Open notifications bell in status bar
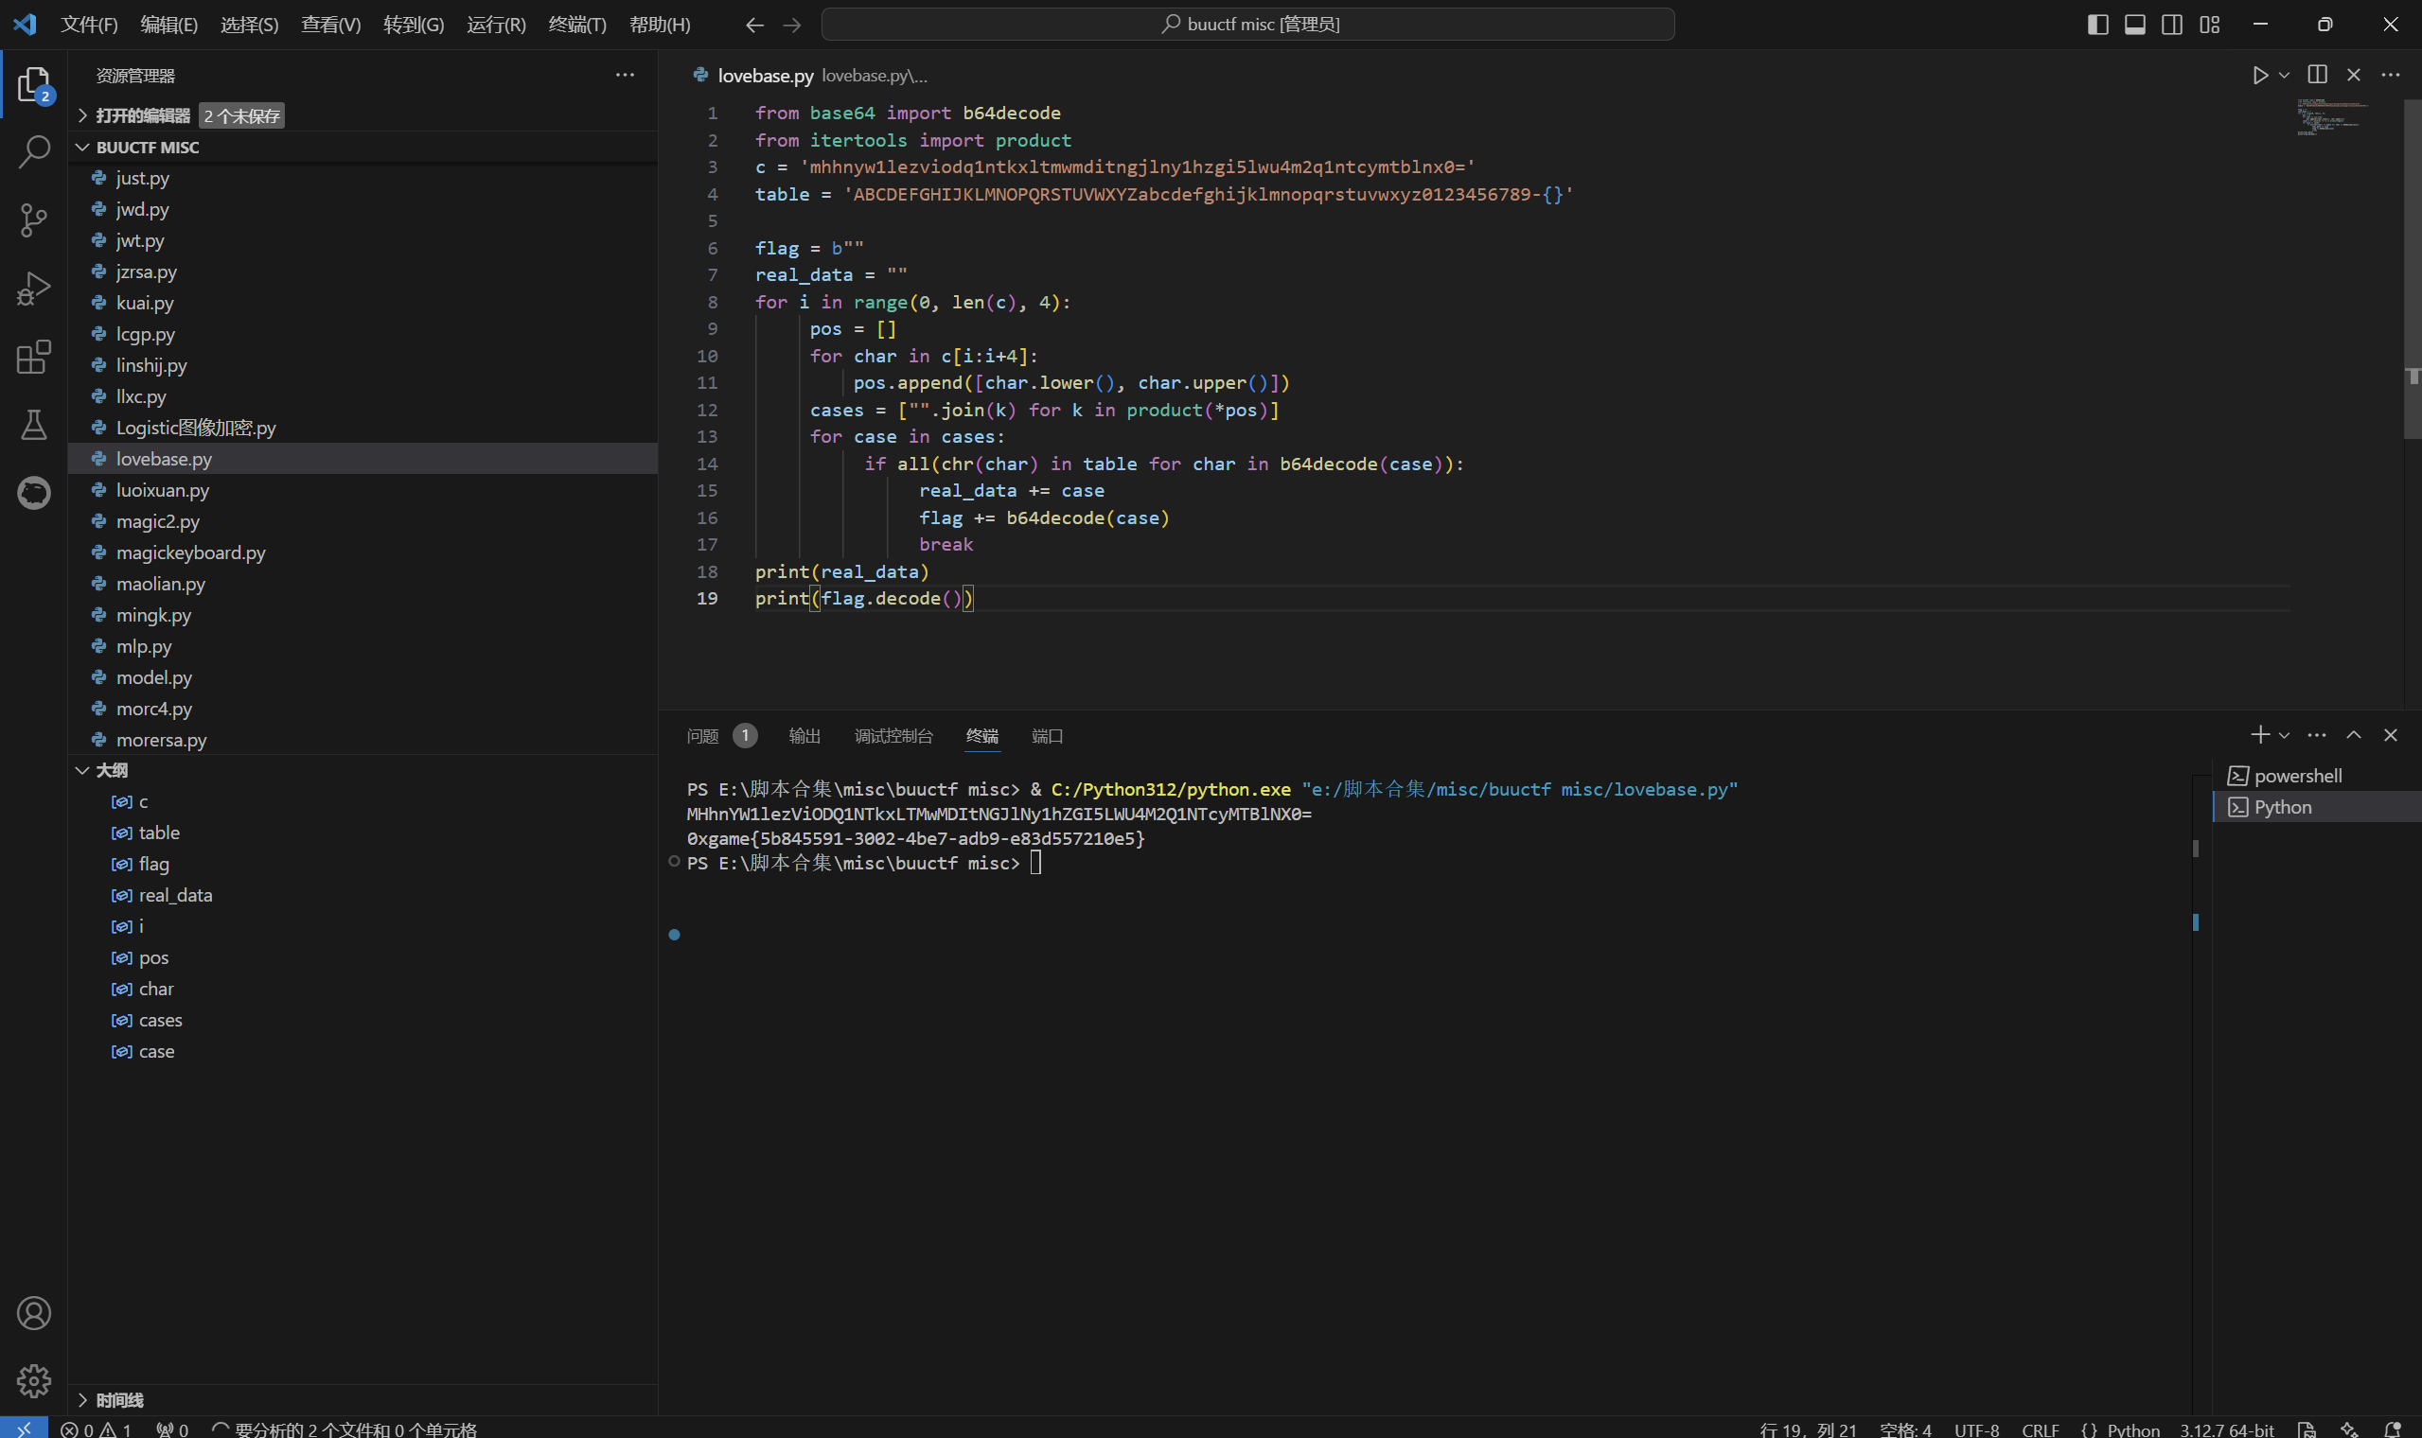 (2392, 1429)
